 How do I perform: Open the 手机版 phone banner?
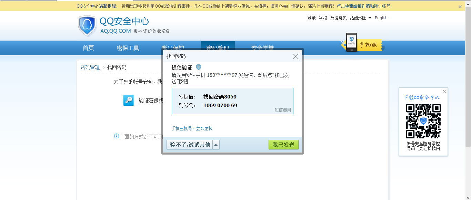pyautogui.click(x=362, y=43)
